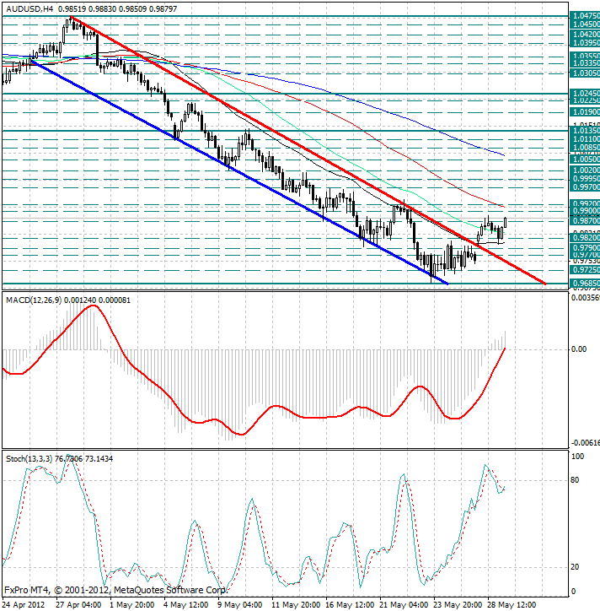Screen dimensions: 600x611
Task: Click the 1.0395 price level label
Action: 585,42
